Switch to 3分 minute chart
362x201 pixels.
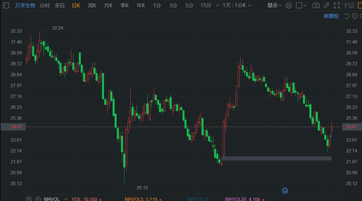[173, 5]
